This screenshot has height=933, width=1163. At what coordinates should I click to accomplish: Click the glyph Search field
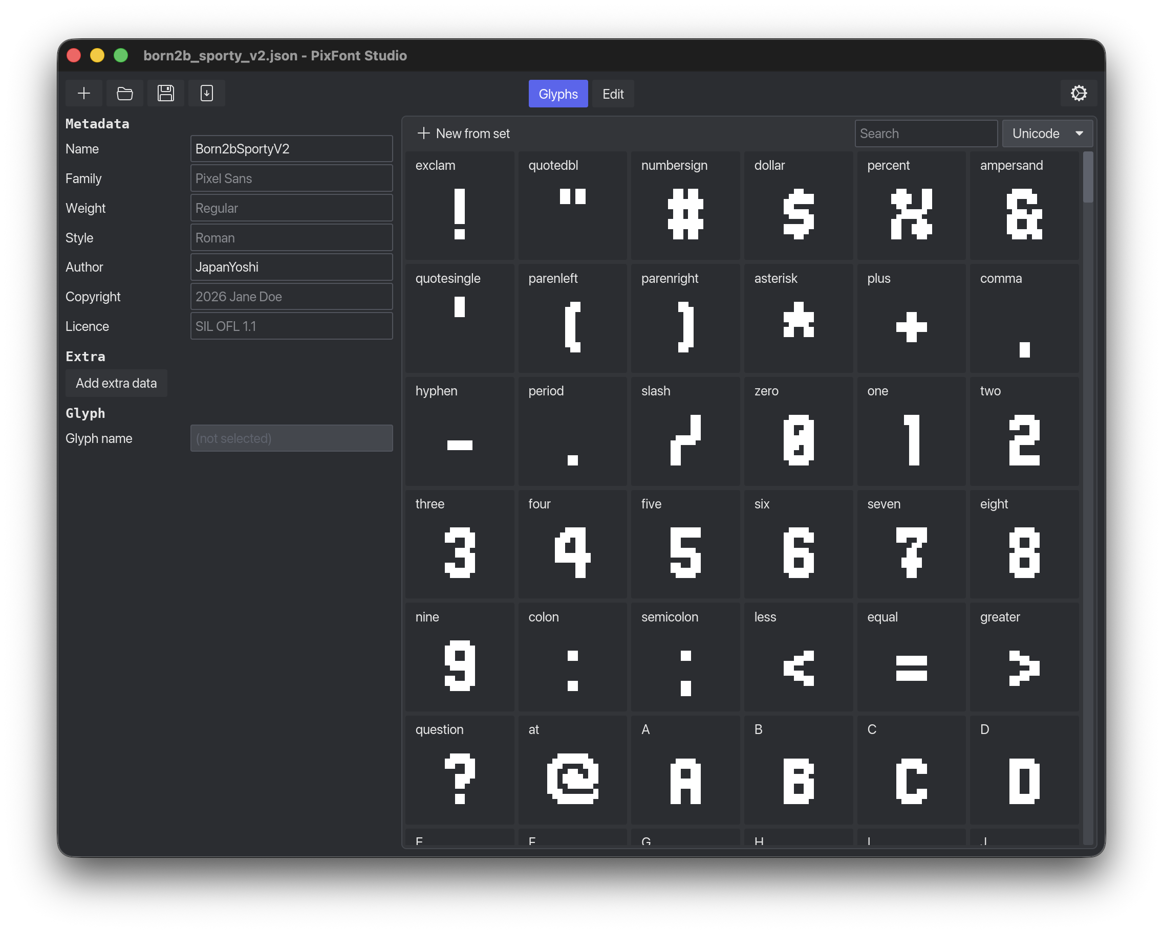pyautogui.click(x=925, y=133)
